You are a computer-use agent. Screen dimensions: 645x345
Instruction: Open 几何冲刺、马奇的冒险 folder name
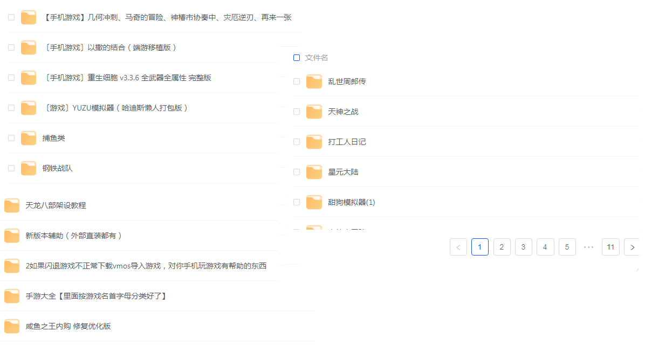167,17
